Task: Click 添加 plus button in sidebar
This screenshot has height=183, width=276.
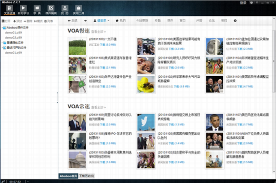Action: pos(18,21)
